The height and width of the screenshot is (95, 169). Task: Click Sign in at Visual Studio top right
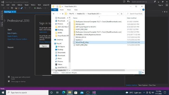pyautogui.click(x=161, y=5)
